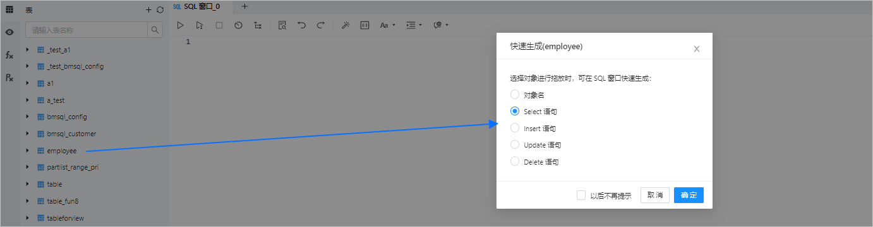Expand the bmsql_config table node
This screenshot has height=227, width=873.
tap(27, 117)
